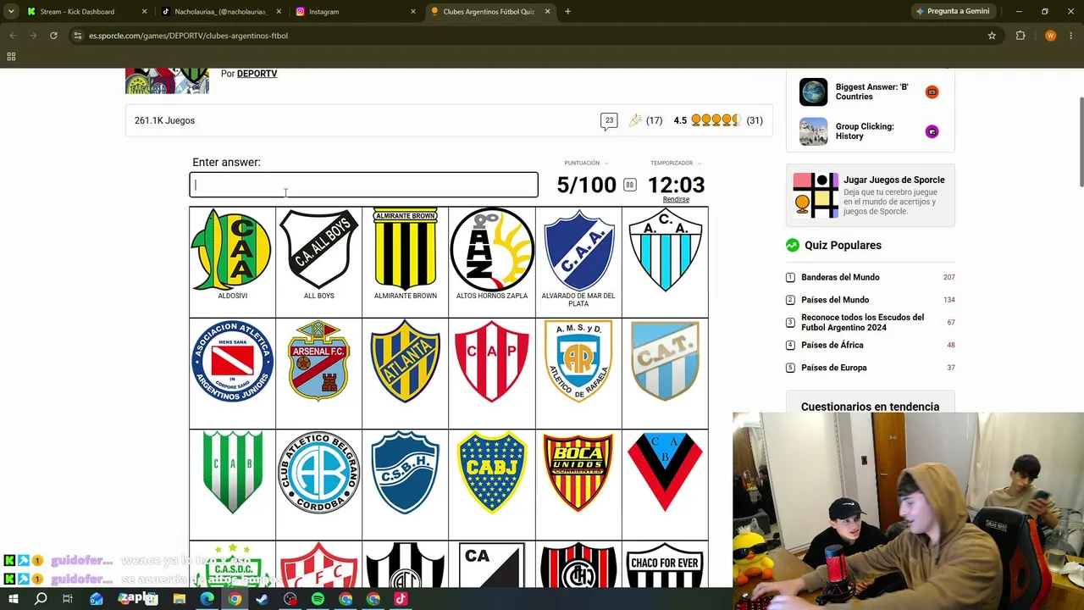Open Chrome tab search dropdown
Viewport: 1084px width, 610px height.
(x=11, y=11)
